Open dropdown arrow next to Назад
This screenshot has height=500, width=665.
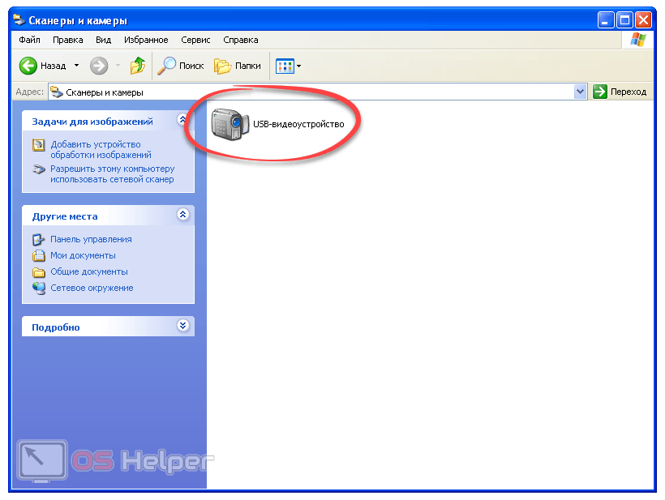[77, 66]
